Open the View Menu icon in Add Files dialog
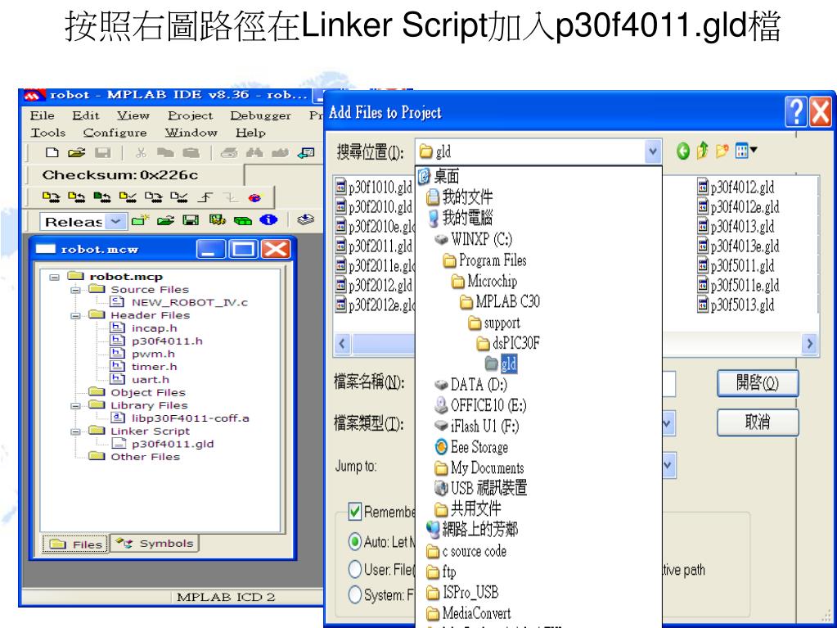This screenshot has height=628, width=837. click(746, 151)
